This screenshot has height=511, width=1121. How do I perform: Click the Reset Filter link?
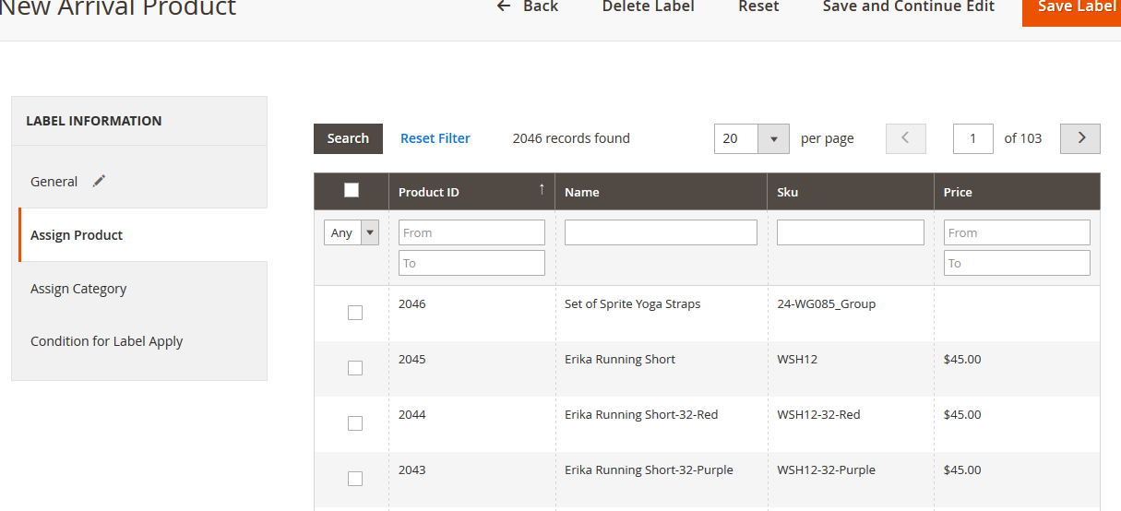(435, 138)
